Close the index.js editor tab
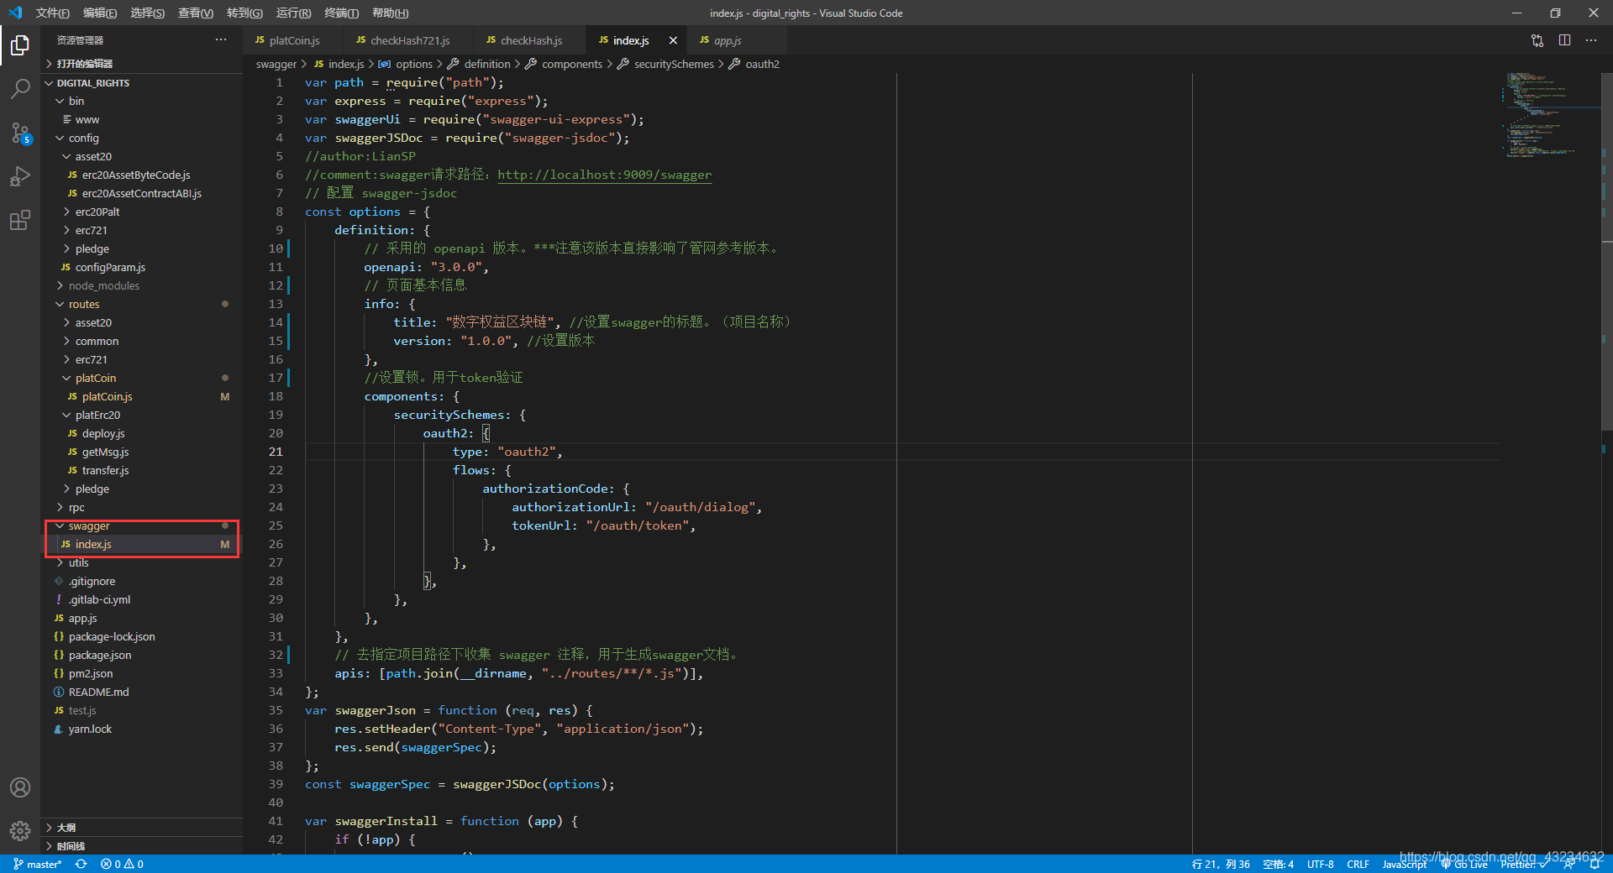The width and height of the screenshot is (1613, 873). (673, 40)
